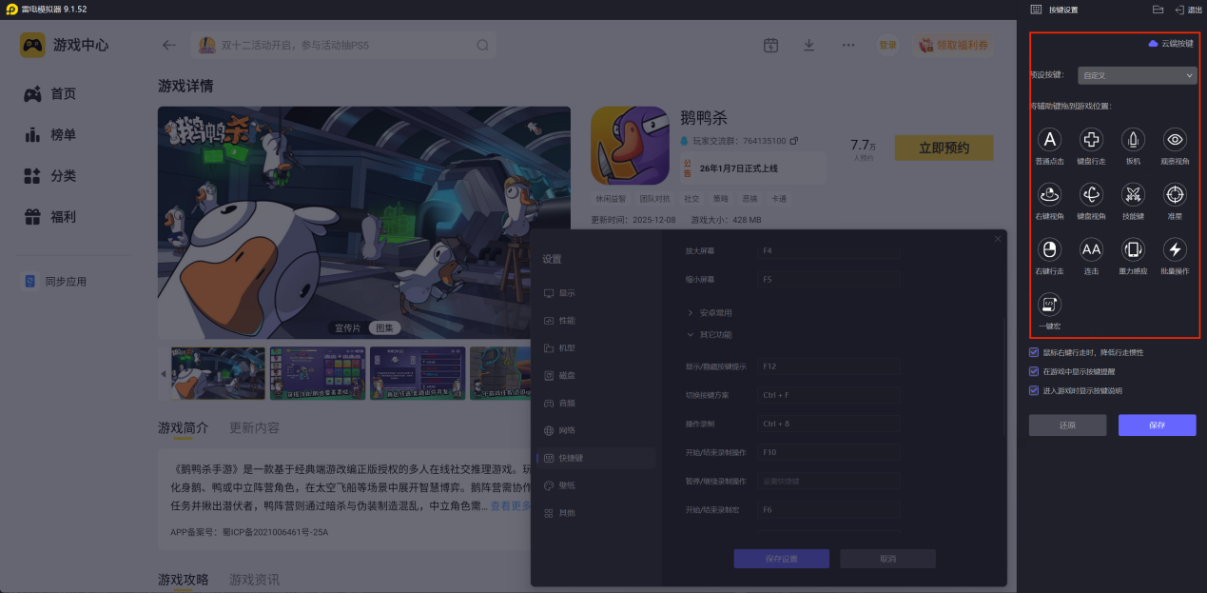Pick the 右键行走 mouse icon
1207x593 pixels.
[x=1049, y=250]
